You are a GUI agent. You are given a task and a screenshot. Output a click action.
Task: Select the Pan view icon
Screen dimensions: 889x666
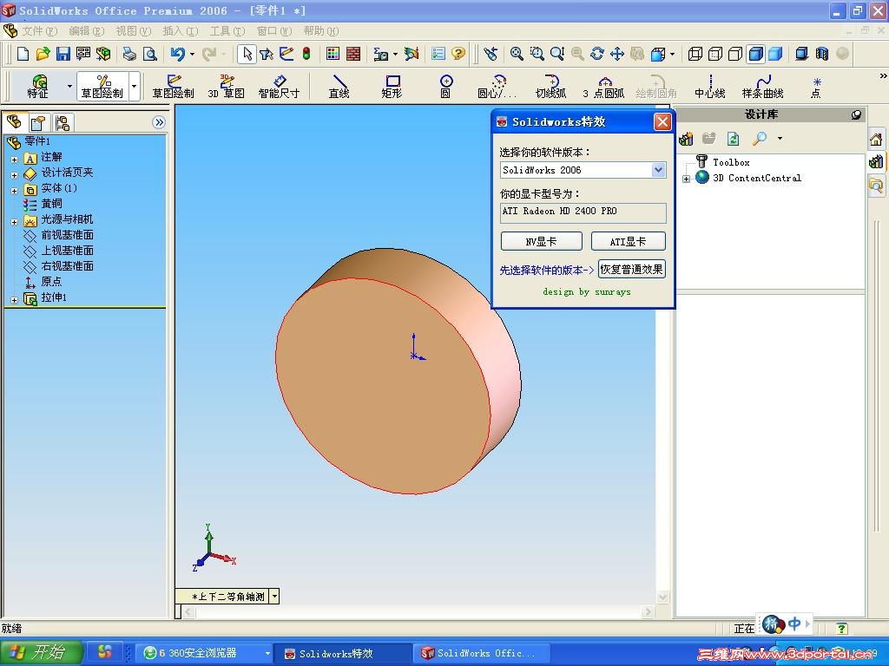click(x=617, y=54)
